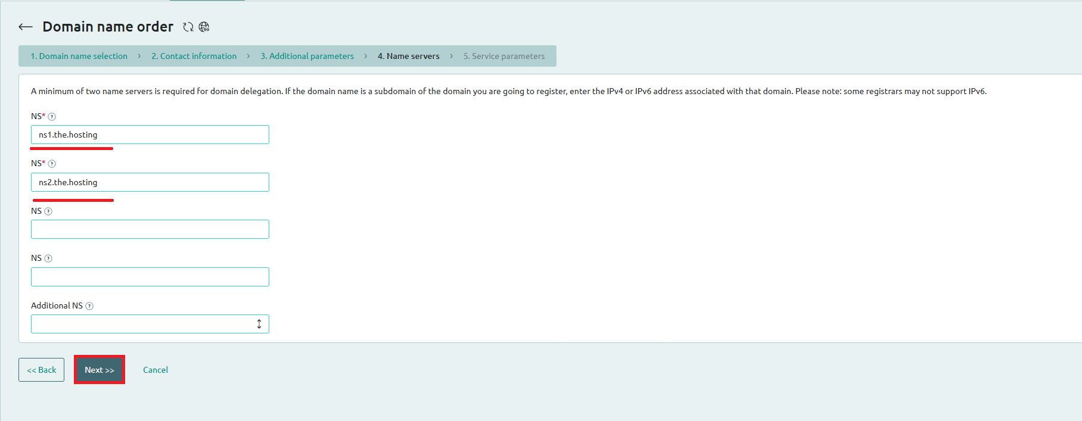The width and height of the screenshot is (1082, 421).
Task: Open help icon for the second NS* field
Action: [52, 164]
